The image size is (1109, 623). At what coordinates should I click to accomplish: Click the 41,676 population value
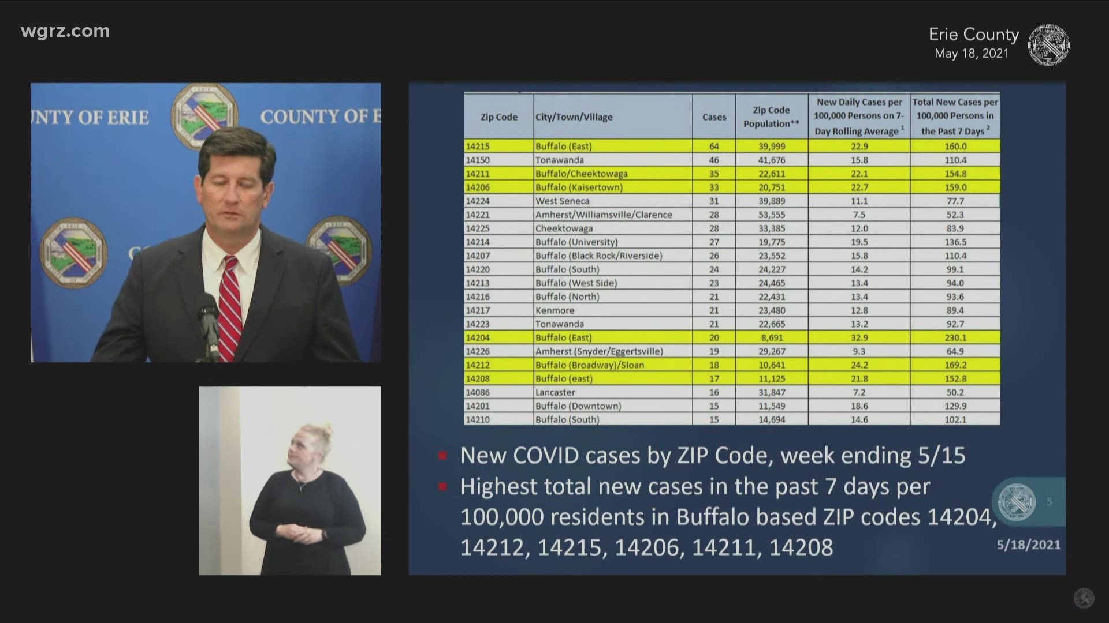click(772, 160)
